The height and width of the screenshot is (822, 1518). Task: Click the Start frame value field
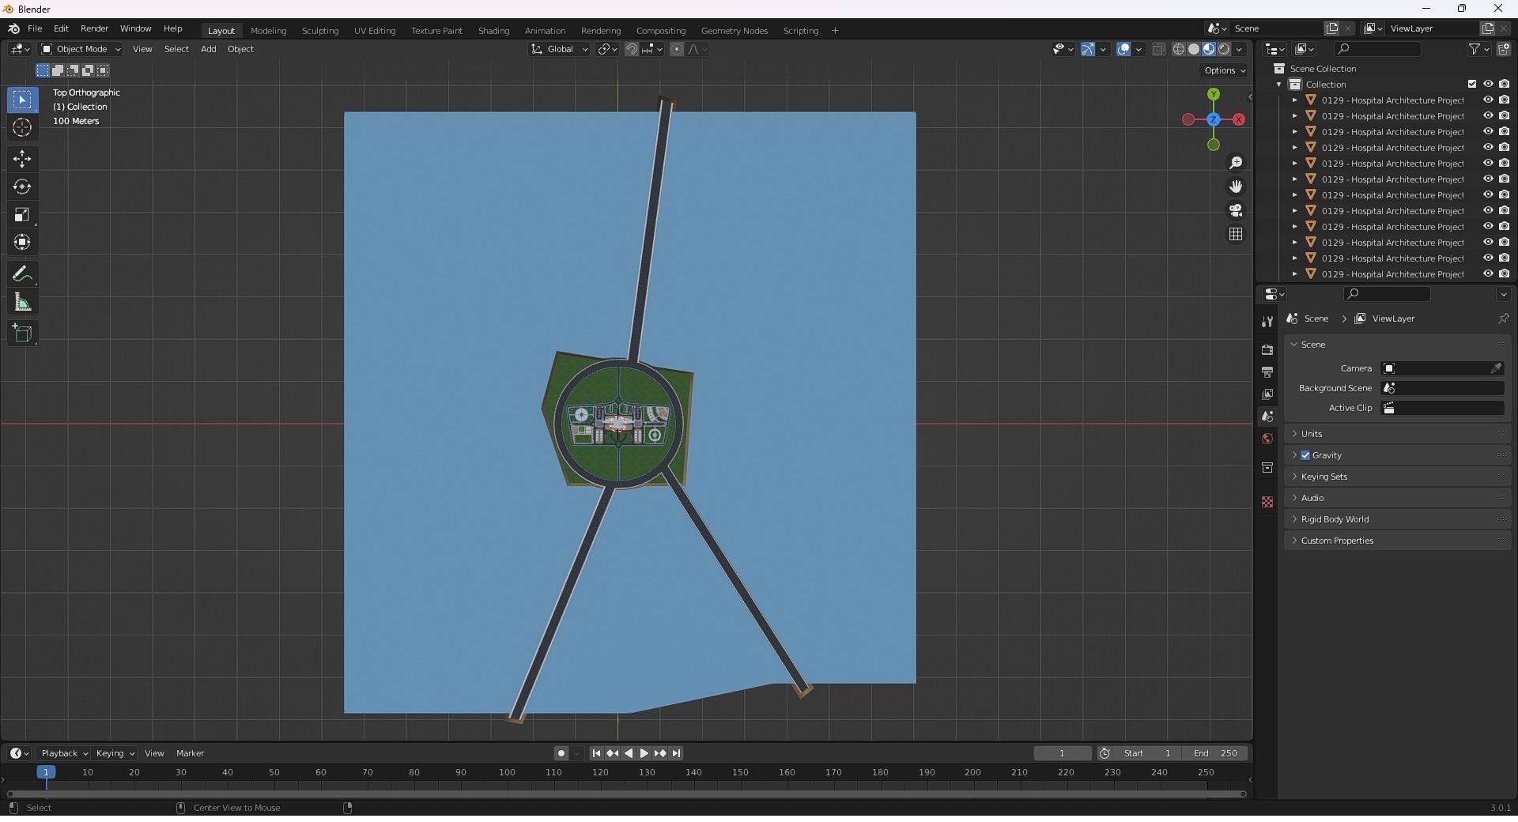point(1147,753)
